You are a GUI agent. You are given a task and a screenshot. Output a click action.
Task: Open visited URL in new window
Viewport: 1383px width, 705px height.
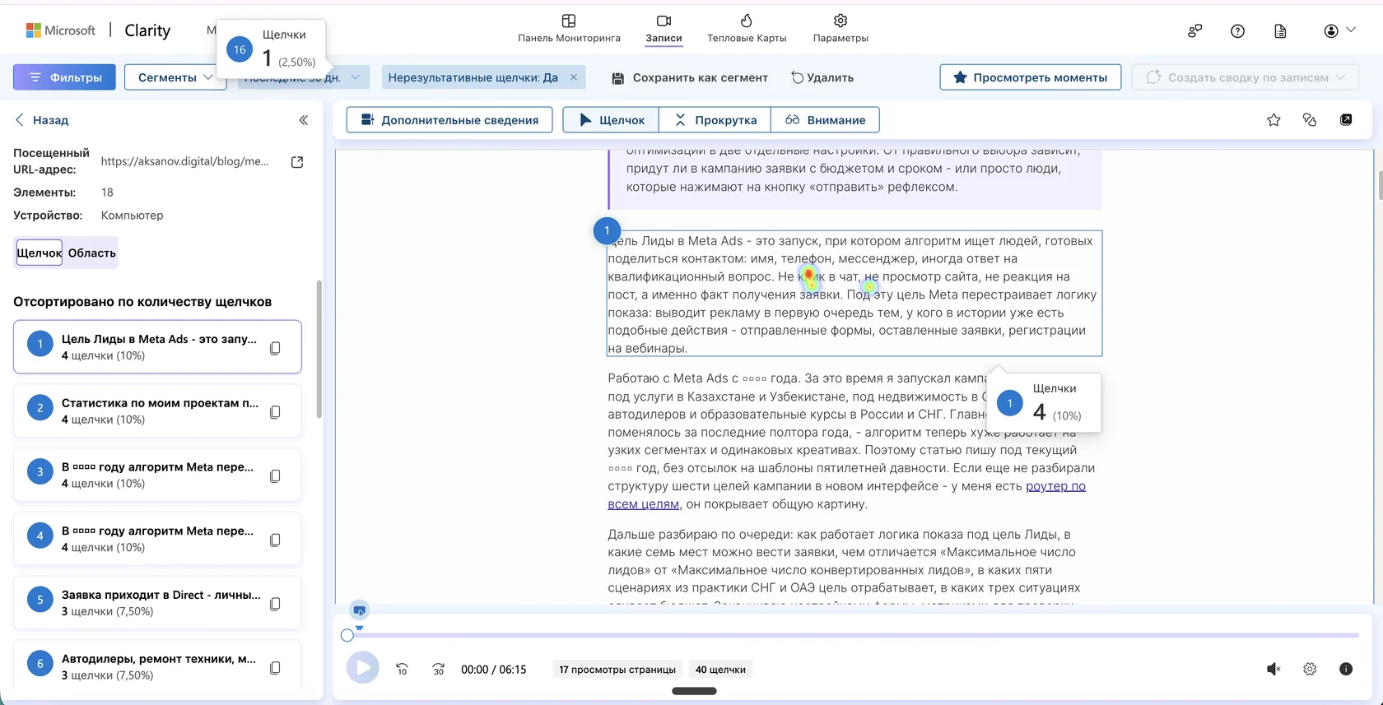tap(297, 162)
